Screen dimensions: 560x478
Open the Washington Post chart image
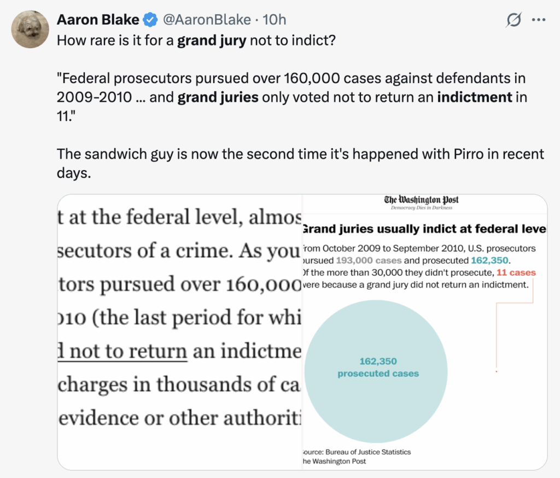[424, 332]
